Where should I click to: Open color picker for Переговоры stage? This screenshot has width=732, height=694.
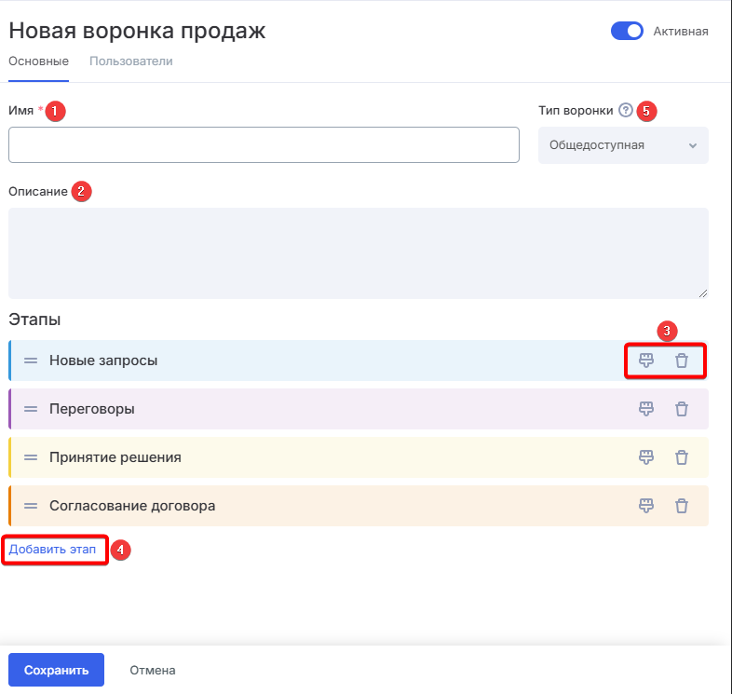646,409
